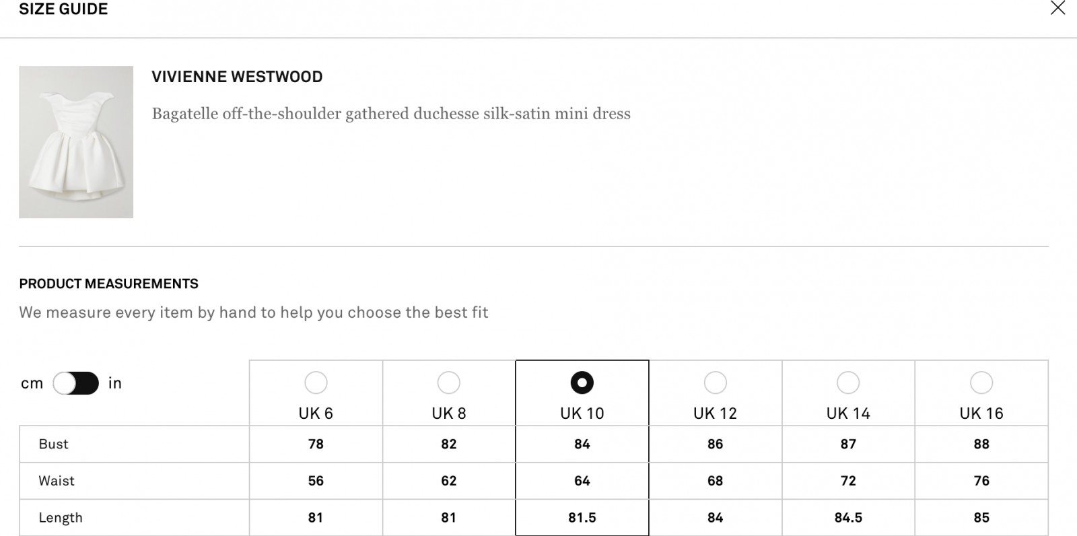Select the UK 8 size radio button
The image size is (1077, 536).
[448, 382]
